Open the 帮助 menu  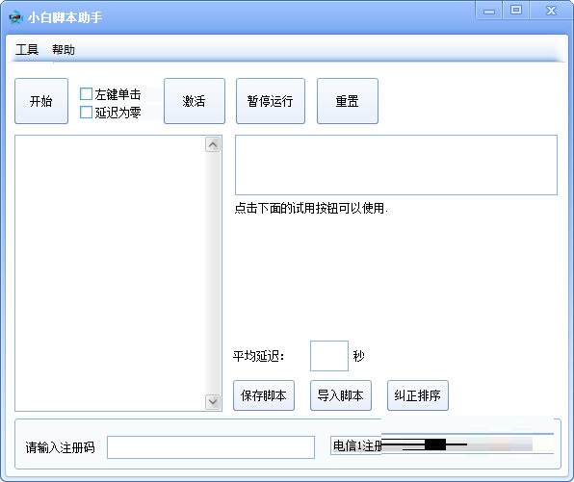pyautogui.click(x=64, y=49)
